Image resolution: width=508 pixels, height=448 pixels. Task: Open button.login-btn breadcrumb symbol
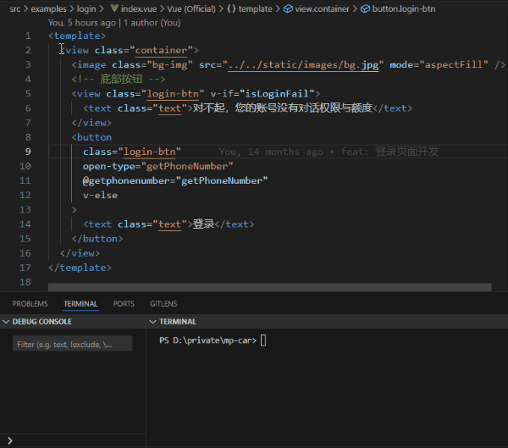[x=404, y=8]
